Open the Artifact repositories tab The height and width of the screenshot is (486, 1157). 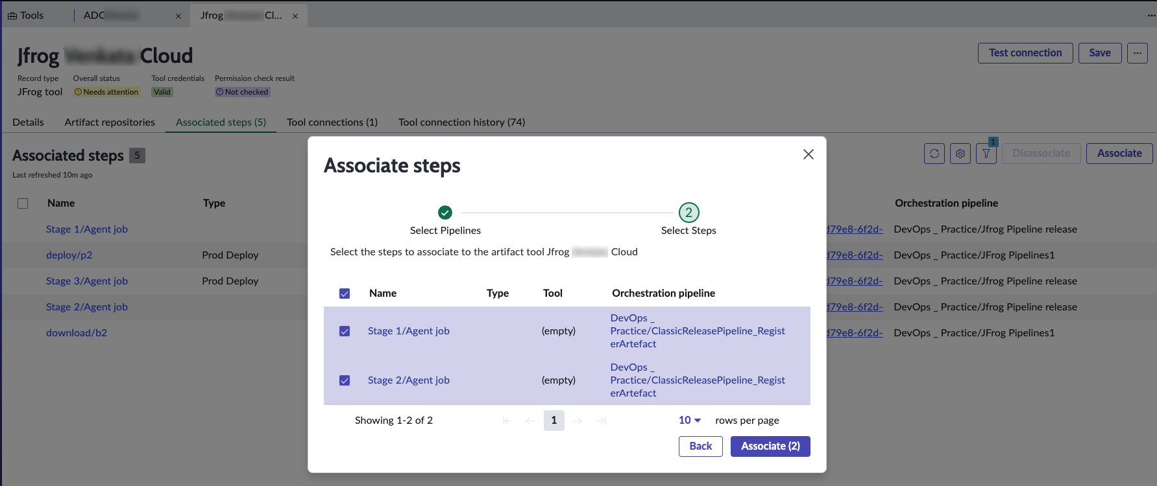coord(110,122)
